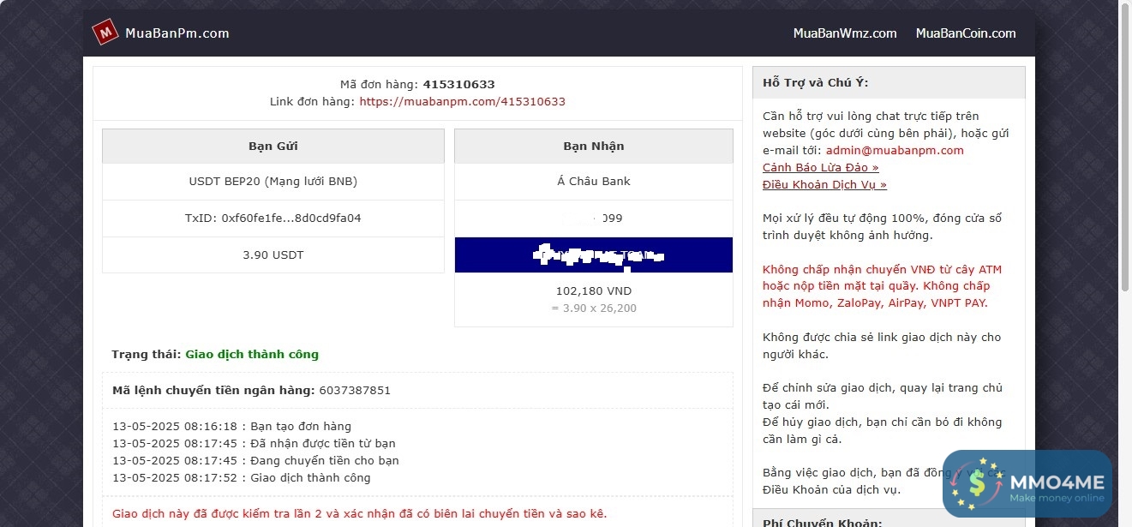Image resolution: width=1132 pixels, height=527 pixels.
Task: Select the rate text = 3.90 x 26,200
Action: [594, 308]
